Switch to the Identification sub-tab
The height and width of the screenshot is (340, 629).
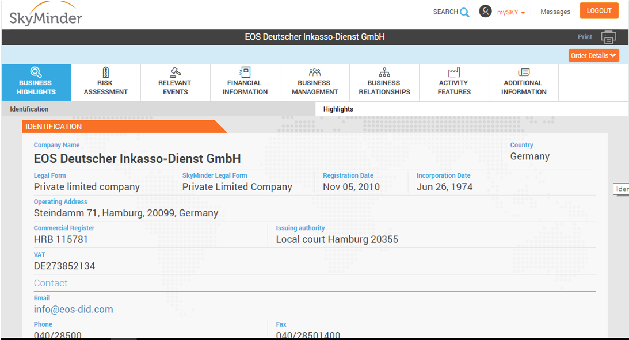pos(29,109)
